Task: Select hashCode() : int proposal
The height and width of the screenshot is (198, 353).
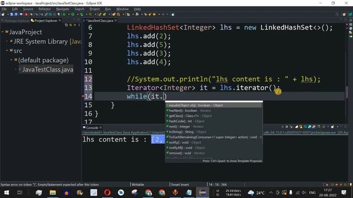Action: pos(214,121)
